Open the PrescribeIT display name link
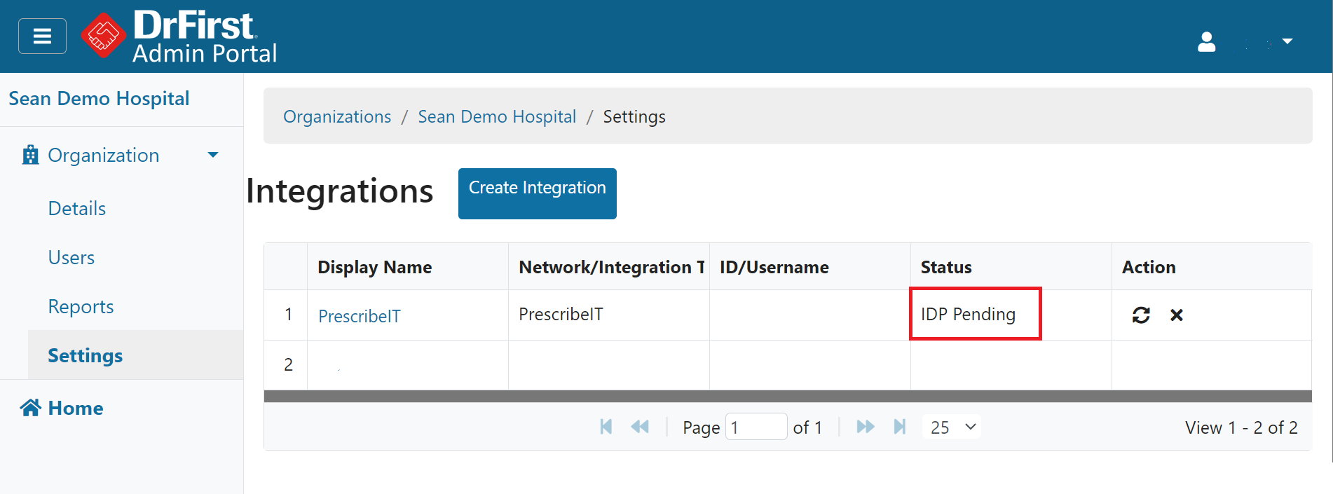This screenshot has width=1333, height=494. 360,316
